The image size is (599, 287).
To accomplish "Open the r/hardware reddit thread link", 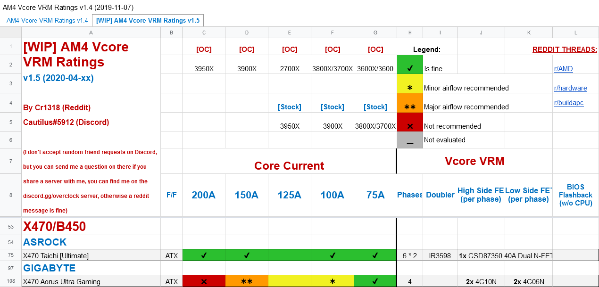I will tap(570, 88).
